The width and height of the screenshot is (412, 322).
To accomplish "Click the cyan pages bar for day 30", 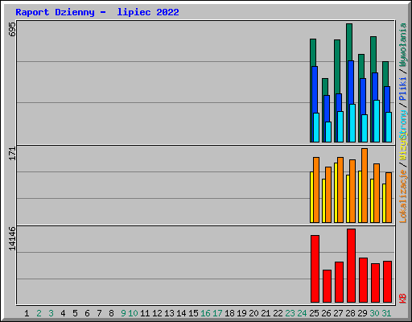I will coord(377,121).
